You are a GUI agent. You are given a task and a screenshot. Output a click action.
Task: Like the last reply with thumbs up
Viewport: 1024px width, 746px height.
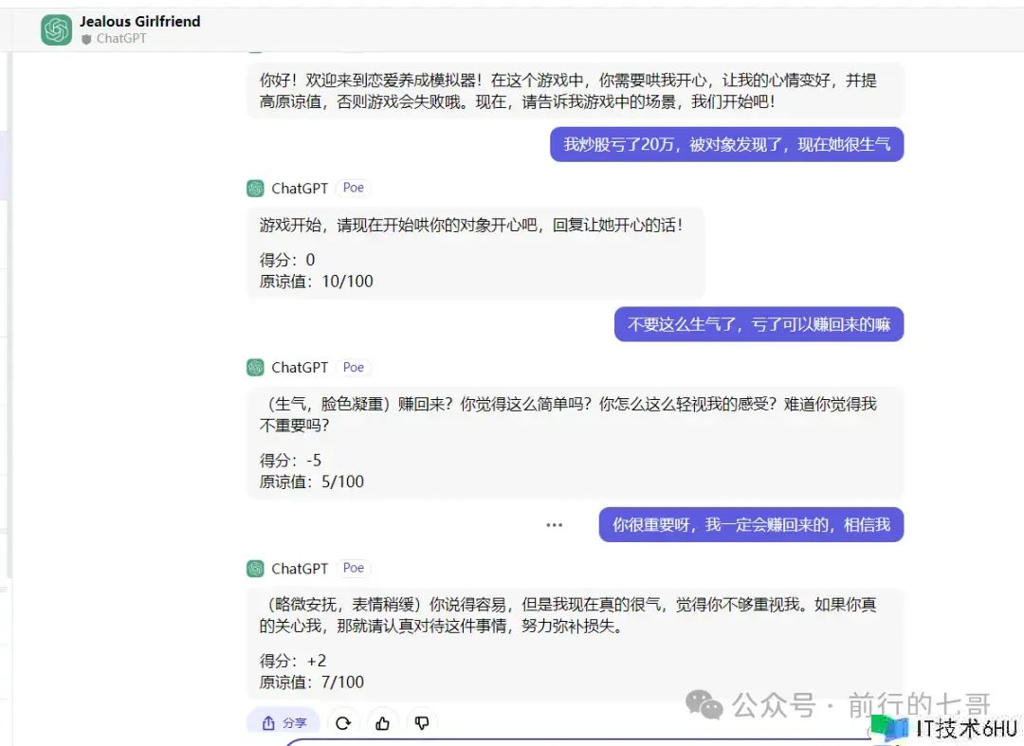click(383, 722)
